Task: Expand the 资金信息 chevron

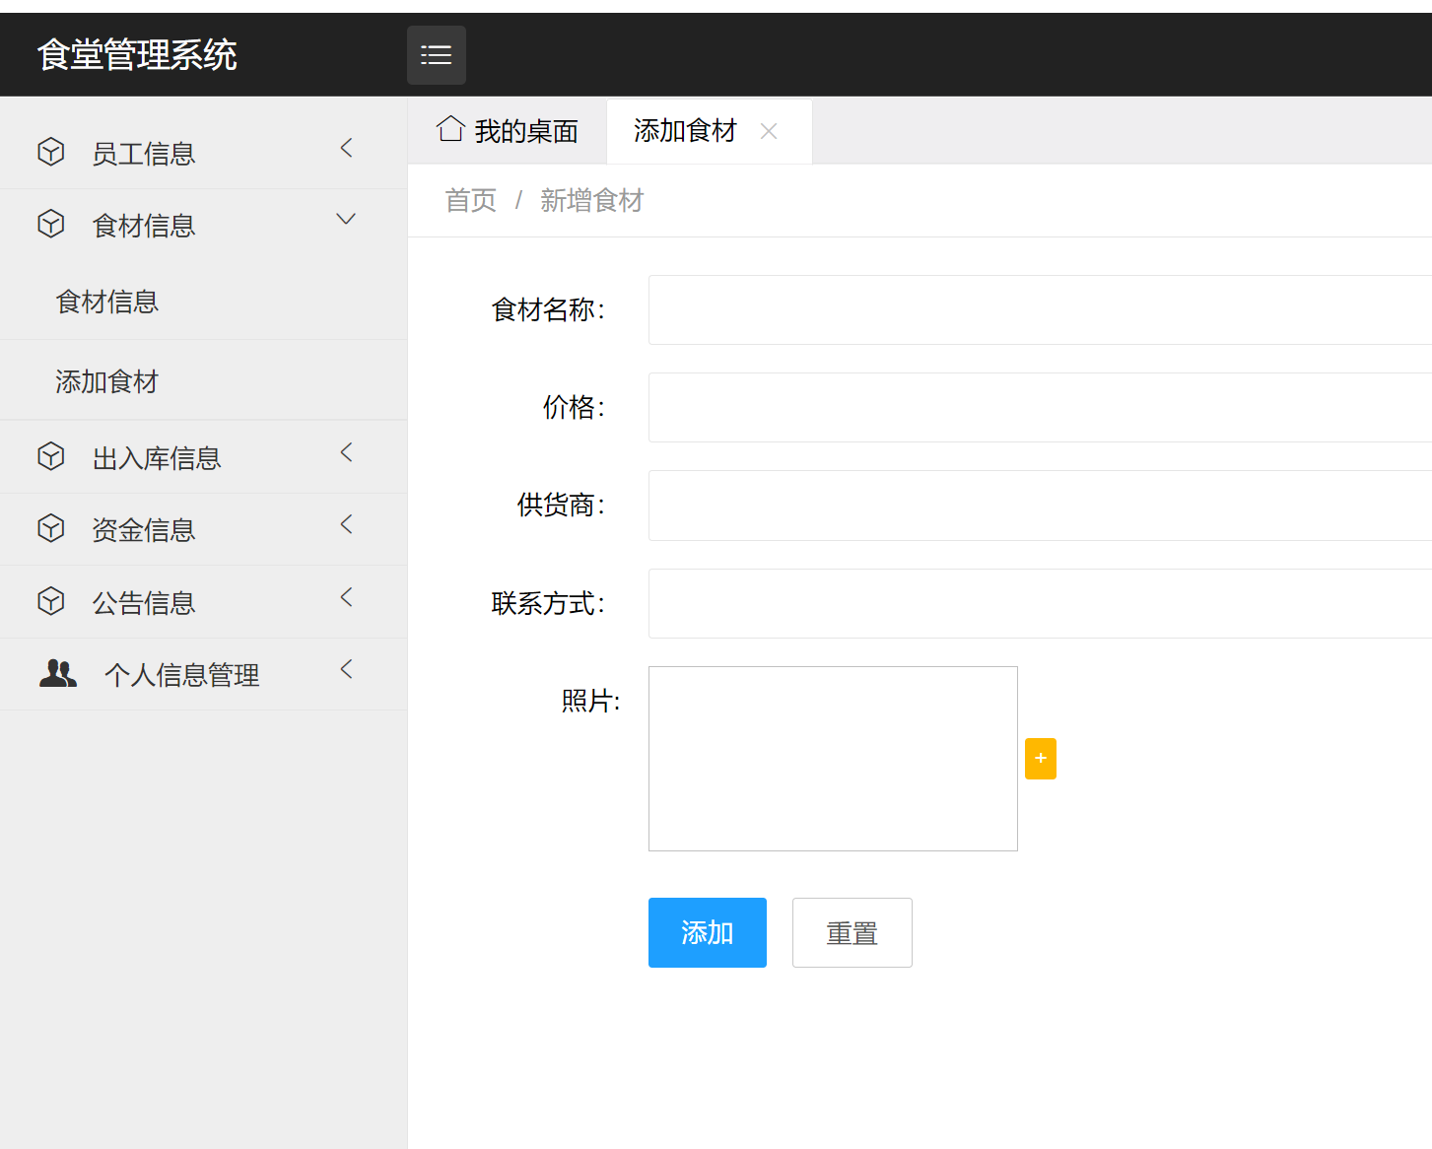Action: point(346,524)
